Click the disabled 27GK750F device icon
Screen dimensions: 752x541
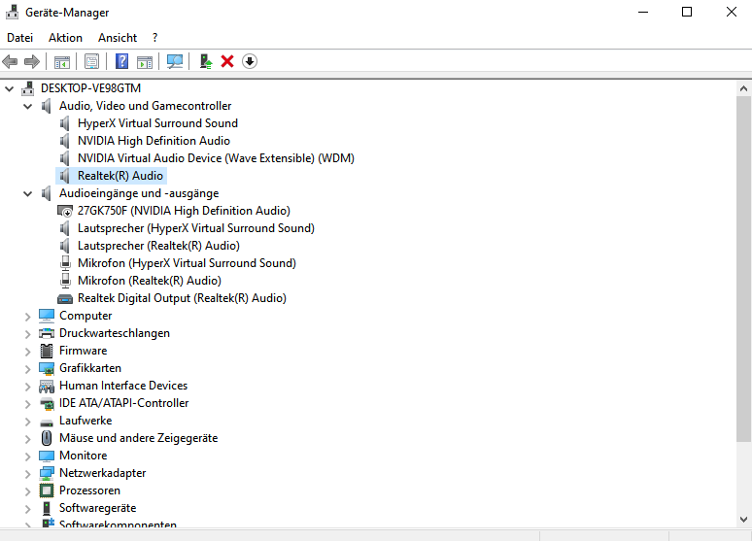click(x=65, y=211)
